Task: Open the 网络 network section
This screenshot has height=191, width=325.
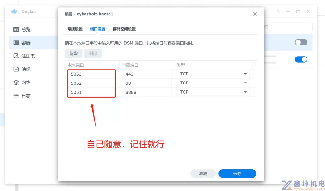Action: pos(22,83)
